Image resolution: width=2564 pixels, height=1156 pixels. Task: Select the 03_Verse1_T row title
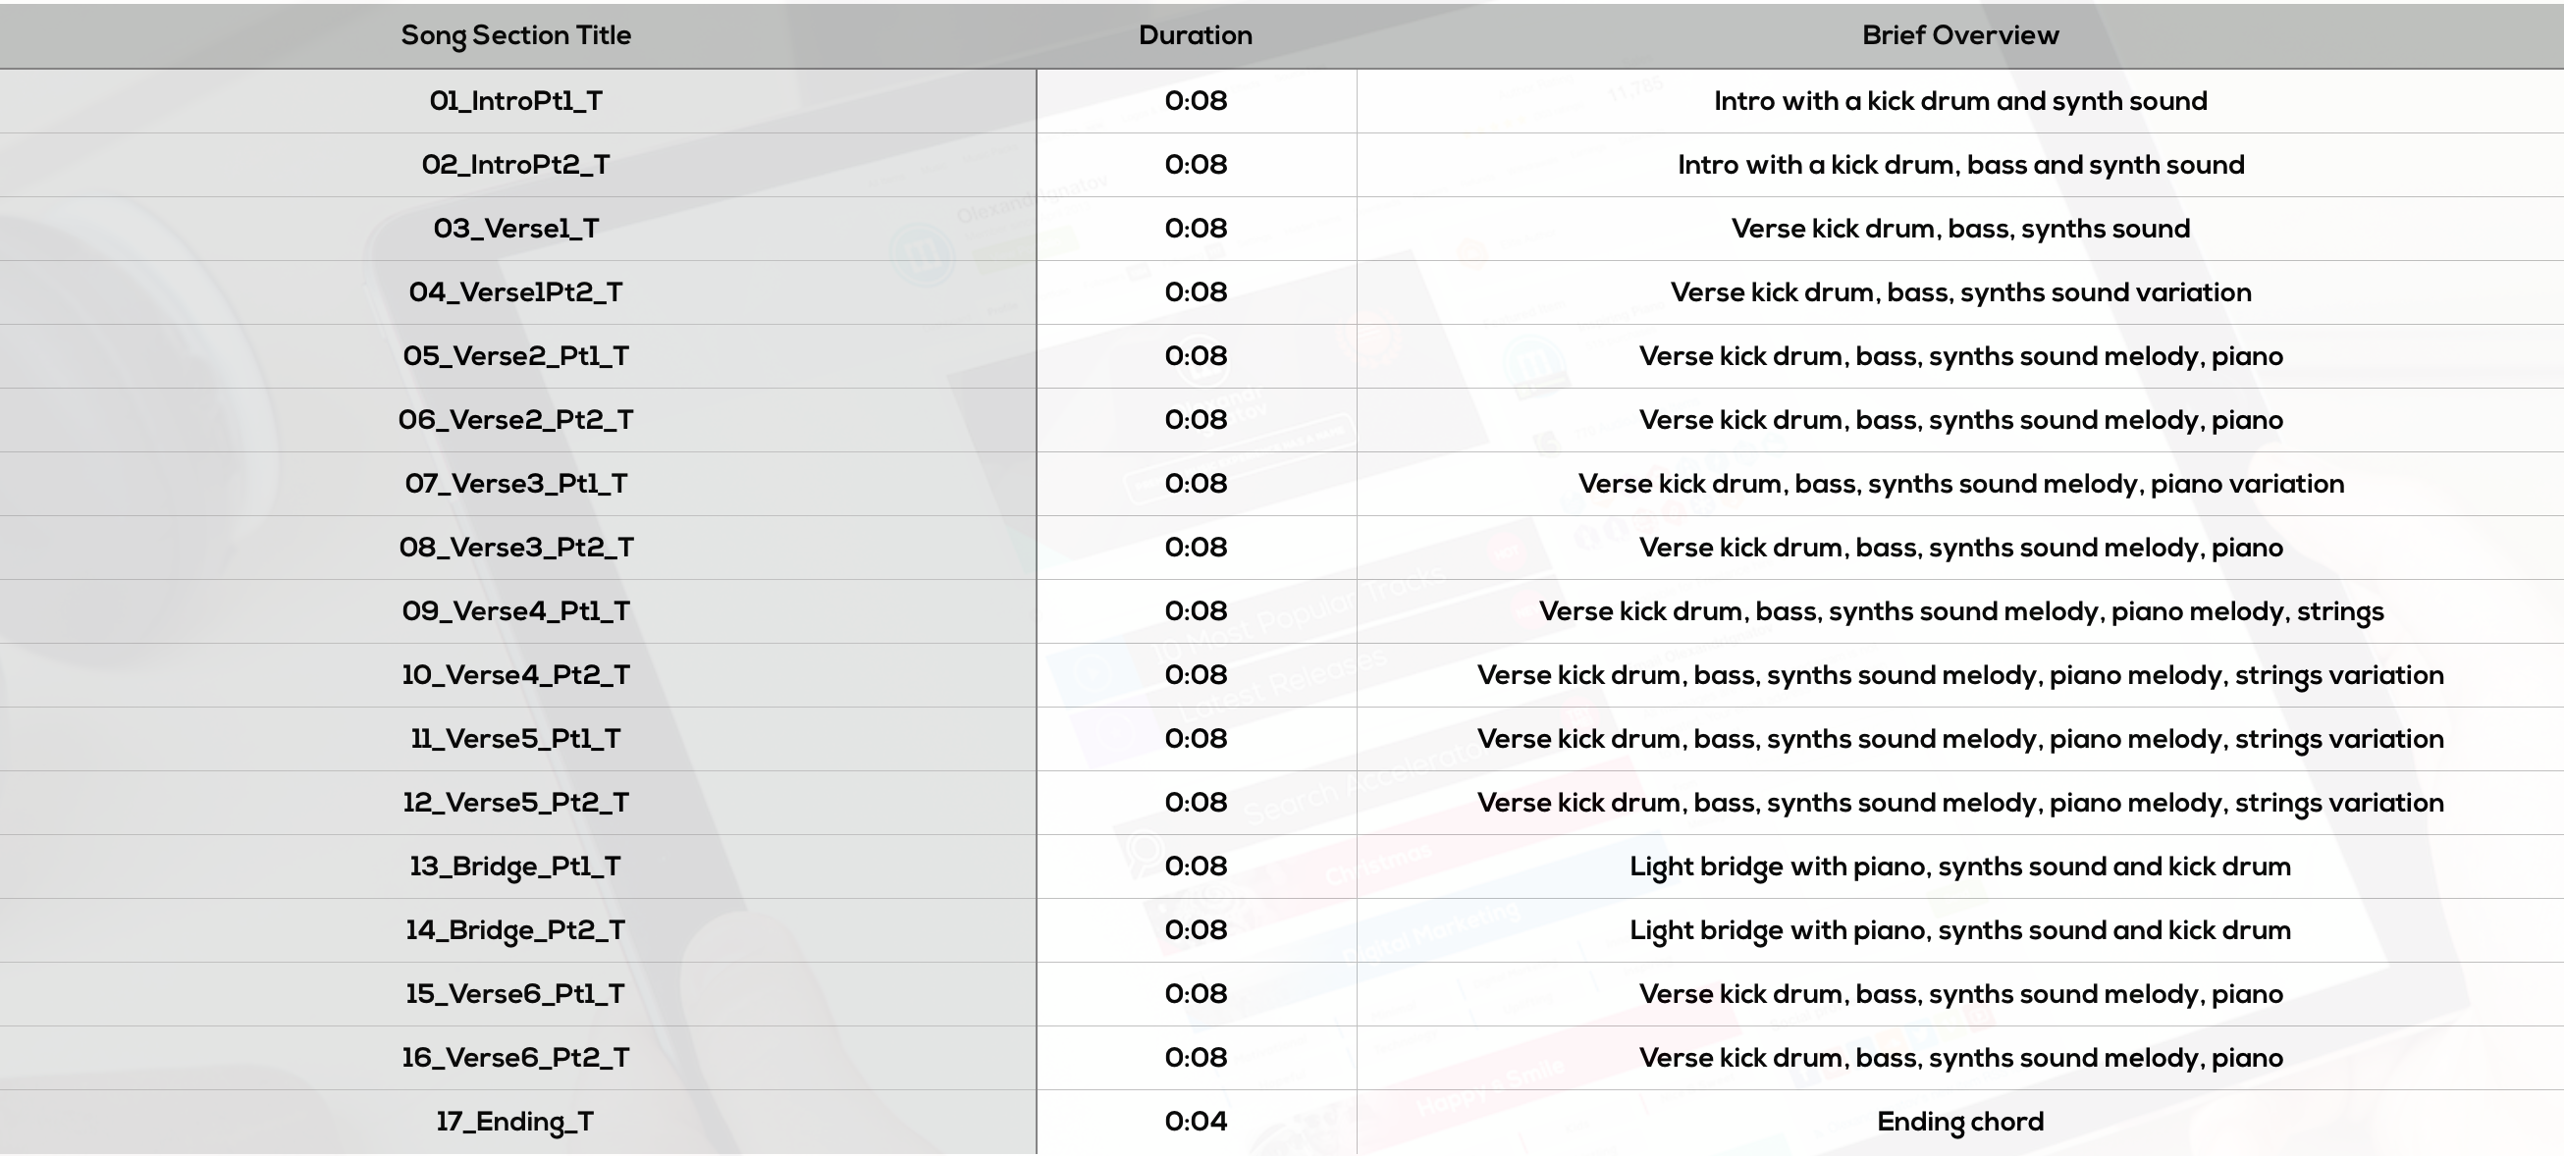tap(515, 228)
